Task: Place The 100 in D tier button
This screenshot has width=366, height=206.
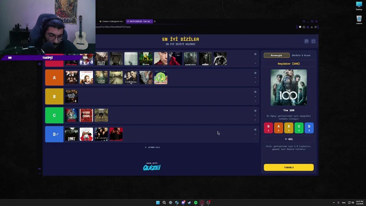Action: [x=309, y=128]
